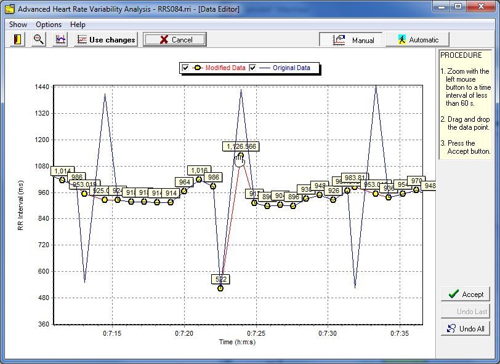Viewport: 500px width, 364px height.
Task: Click the data point labeled 1,016
Action: (x=199, y=180)
